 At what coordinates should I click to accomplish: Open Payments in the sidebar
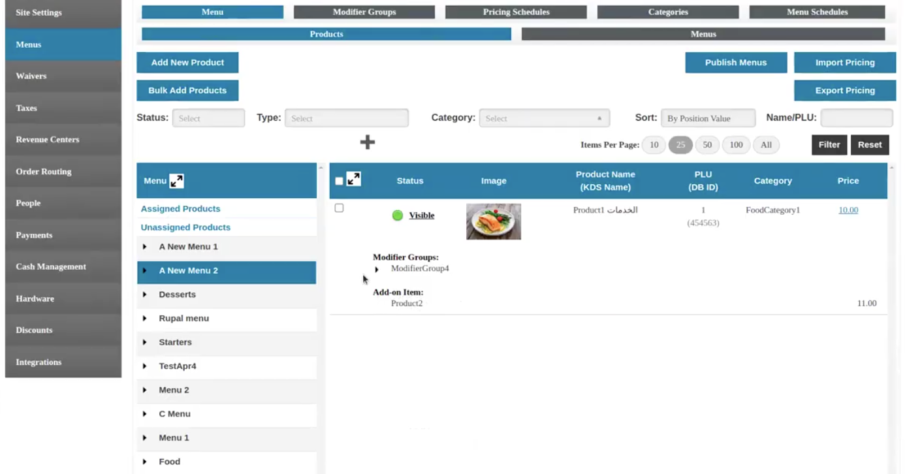tap(63, 235)
